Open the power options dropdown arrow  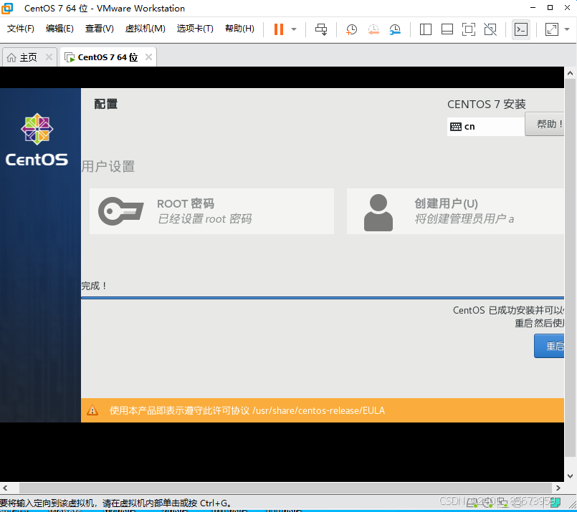[x=294, y=29]
